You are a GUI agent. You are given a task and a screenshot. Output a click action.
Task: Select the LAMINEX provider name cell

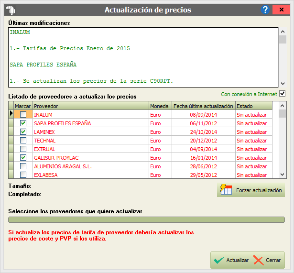[x=91, y=132]
